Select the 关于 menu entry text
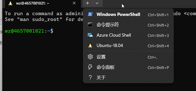The image size is (196, 91). 101,78
